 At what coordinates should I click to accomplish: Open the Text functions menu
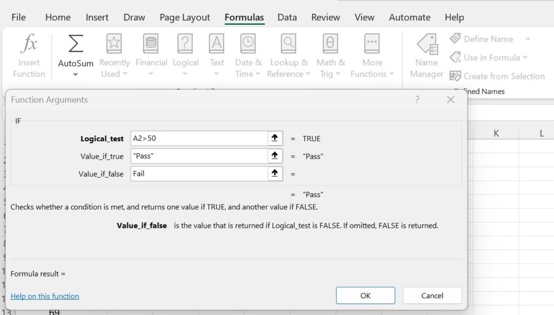pos(216,56)
